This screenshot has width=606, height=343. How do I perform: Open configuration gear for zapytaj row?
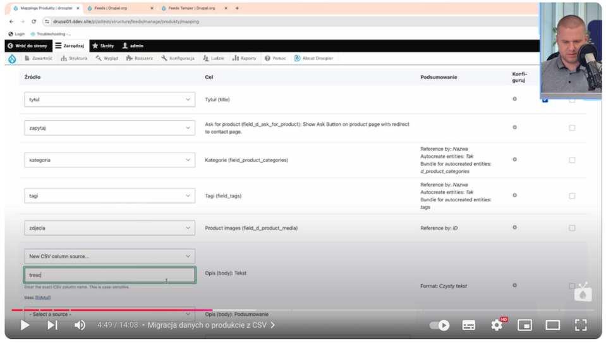click(514, 127)
